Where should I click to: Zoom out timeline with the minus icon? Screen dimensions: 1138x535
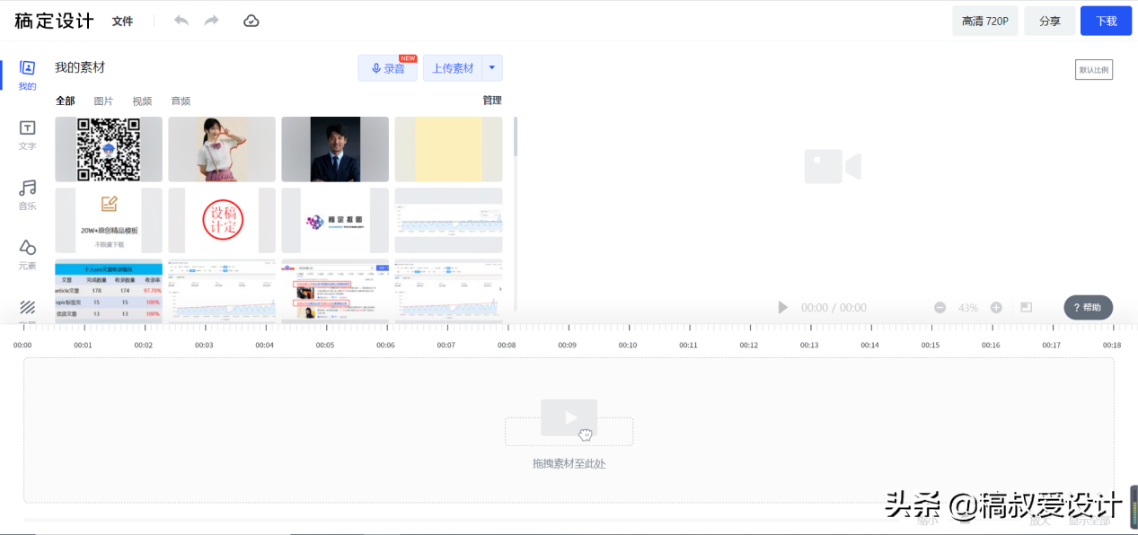pyautogui.click(x=940, y=307)
